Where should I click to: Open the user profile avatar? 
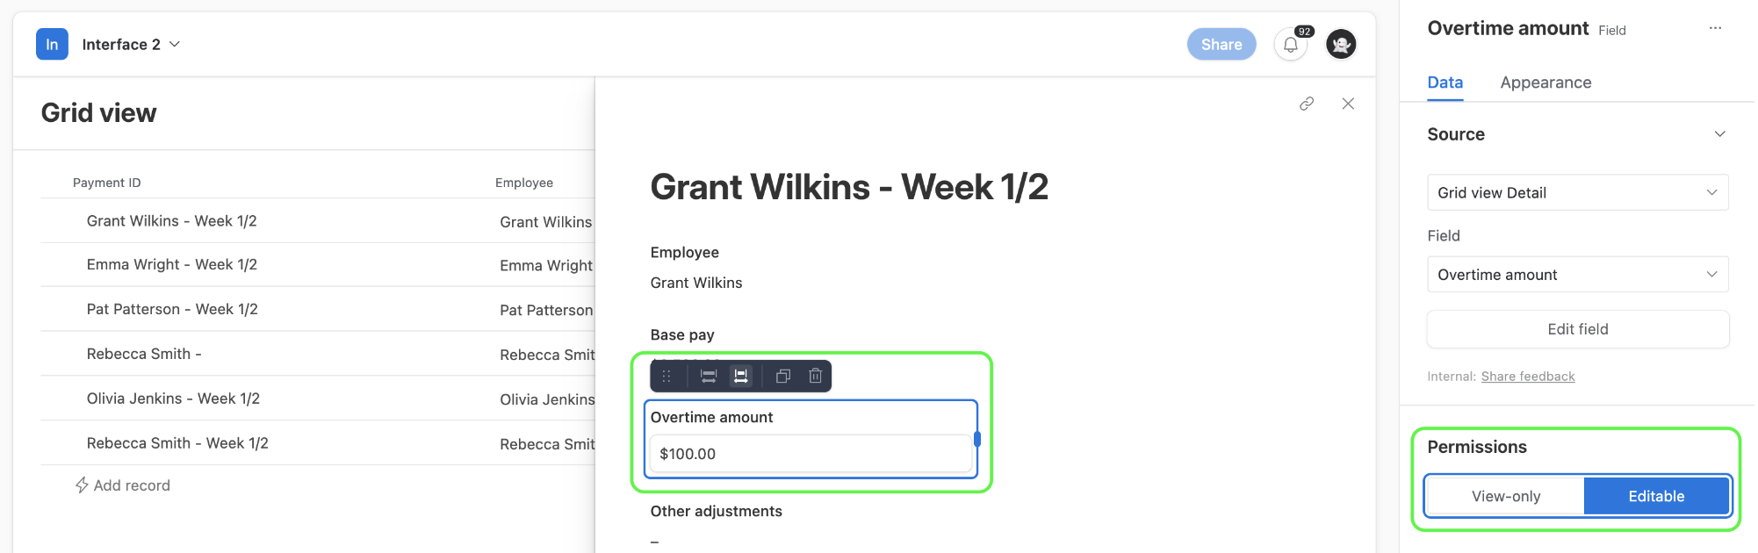pyautogui.click(x=1341, y=44)
